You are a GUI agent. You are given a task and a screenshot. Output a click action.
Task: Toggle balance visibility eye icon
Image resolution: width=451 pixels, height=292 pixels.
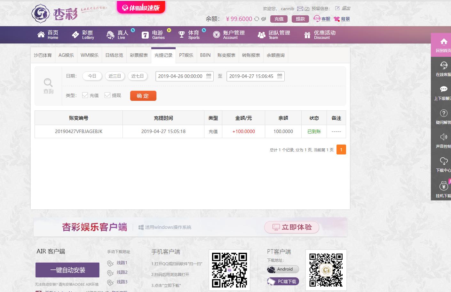tap(264, 19)
